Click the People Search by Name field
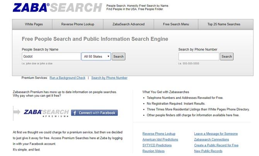The width and height of the screenshot is (259, 156). (x=51, y=57)
